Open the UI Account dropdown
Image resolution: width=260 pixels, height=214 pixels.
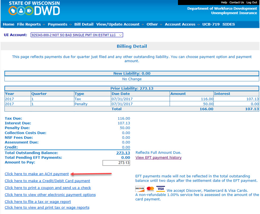77,35
